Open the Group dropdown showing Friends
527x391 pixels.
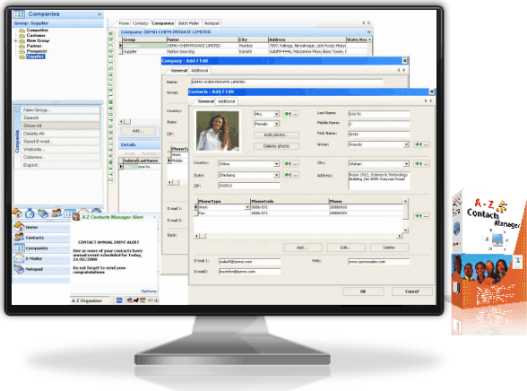click(406, 144)
